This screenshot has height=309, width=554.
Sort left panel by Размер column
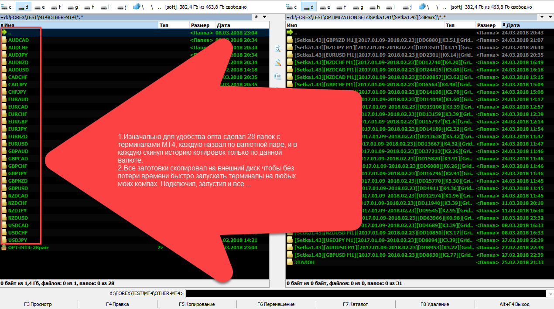coord(202,25)
